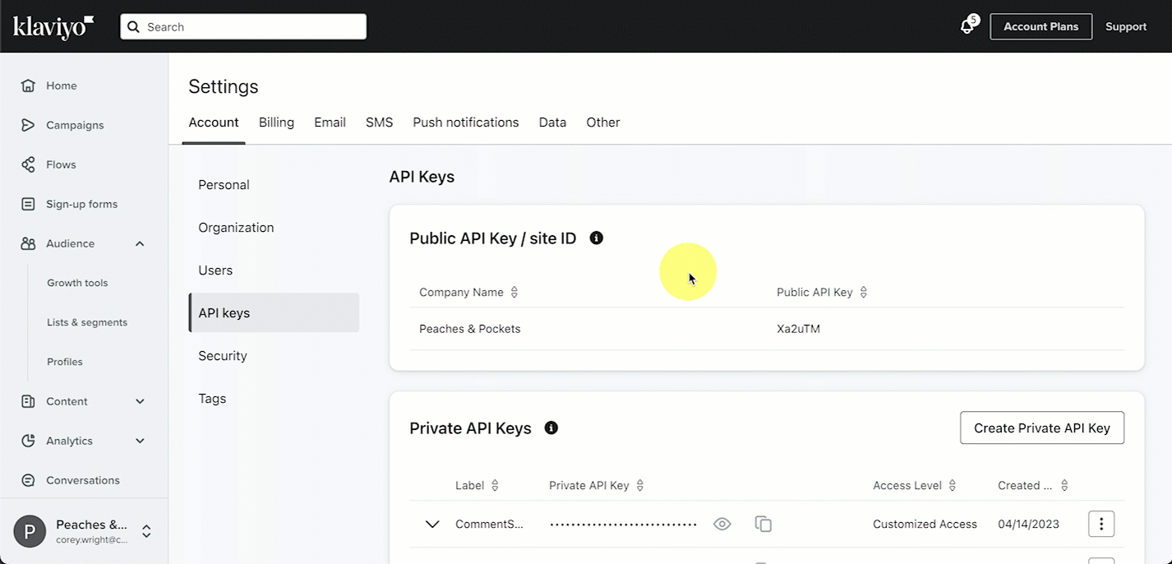Click the search magnifier icon
Viewport: 1172px width, 564px height.
click(x=134, y=26)
